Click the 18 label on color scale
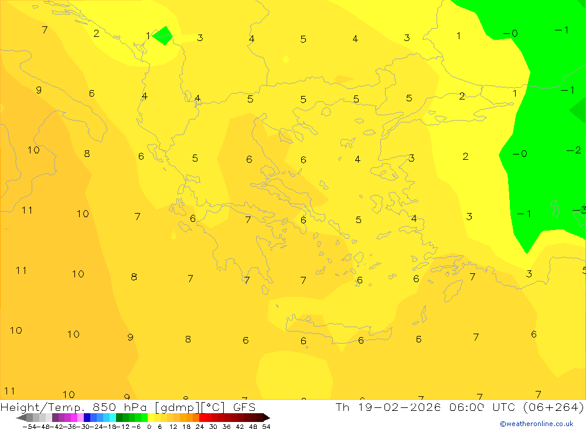Viewport: 586px width, 429px height. (186, 427)
